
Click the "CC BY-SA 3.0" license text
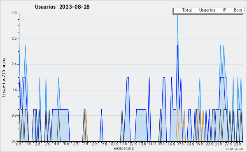(x=234, y=149)
